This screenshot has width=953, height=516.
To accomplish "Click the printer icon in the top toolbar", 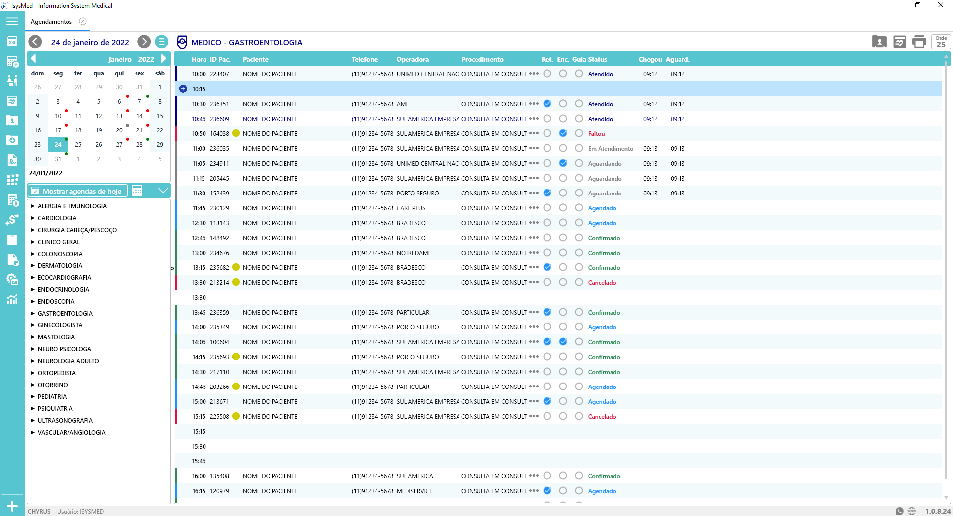I will click(919, 42).
